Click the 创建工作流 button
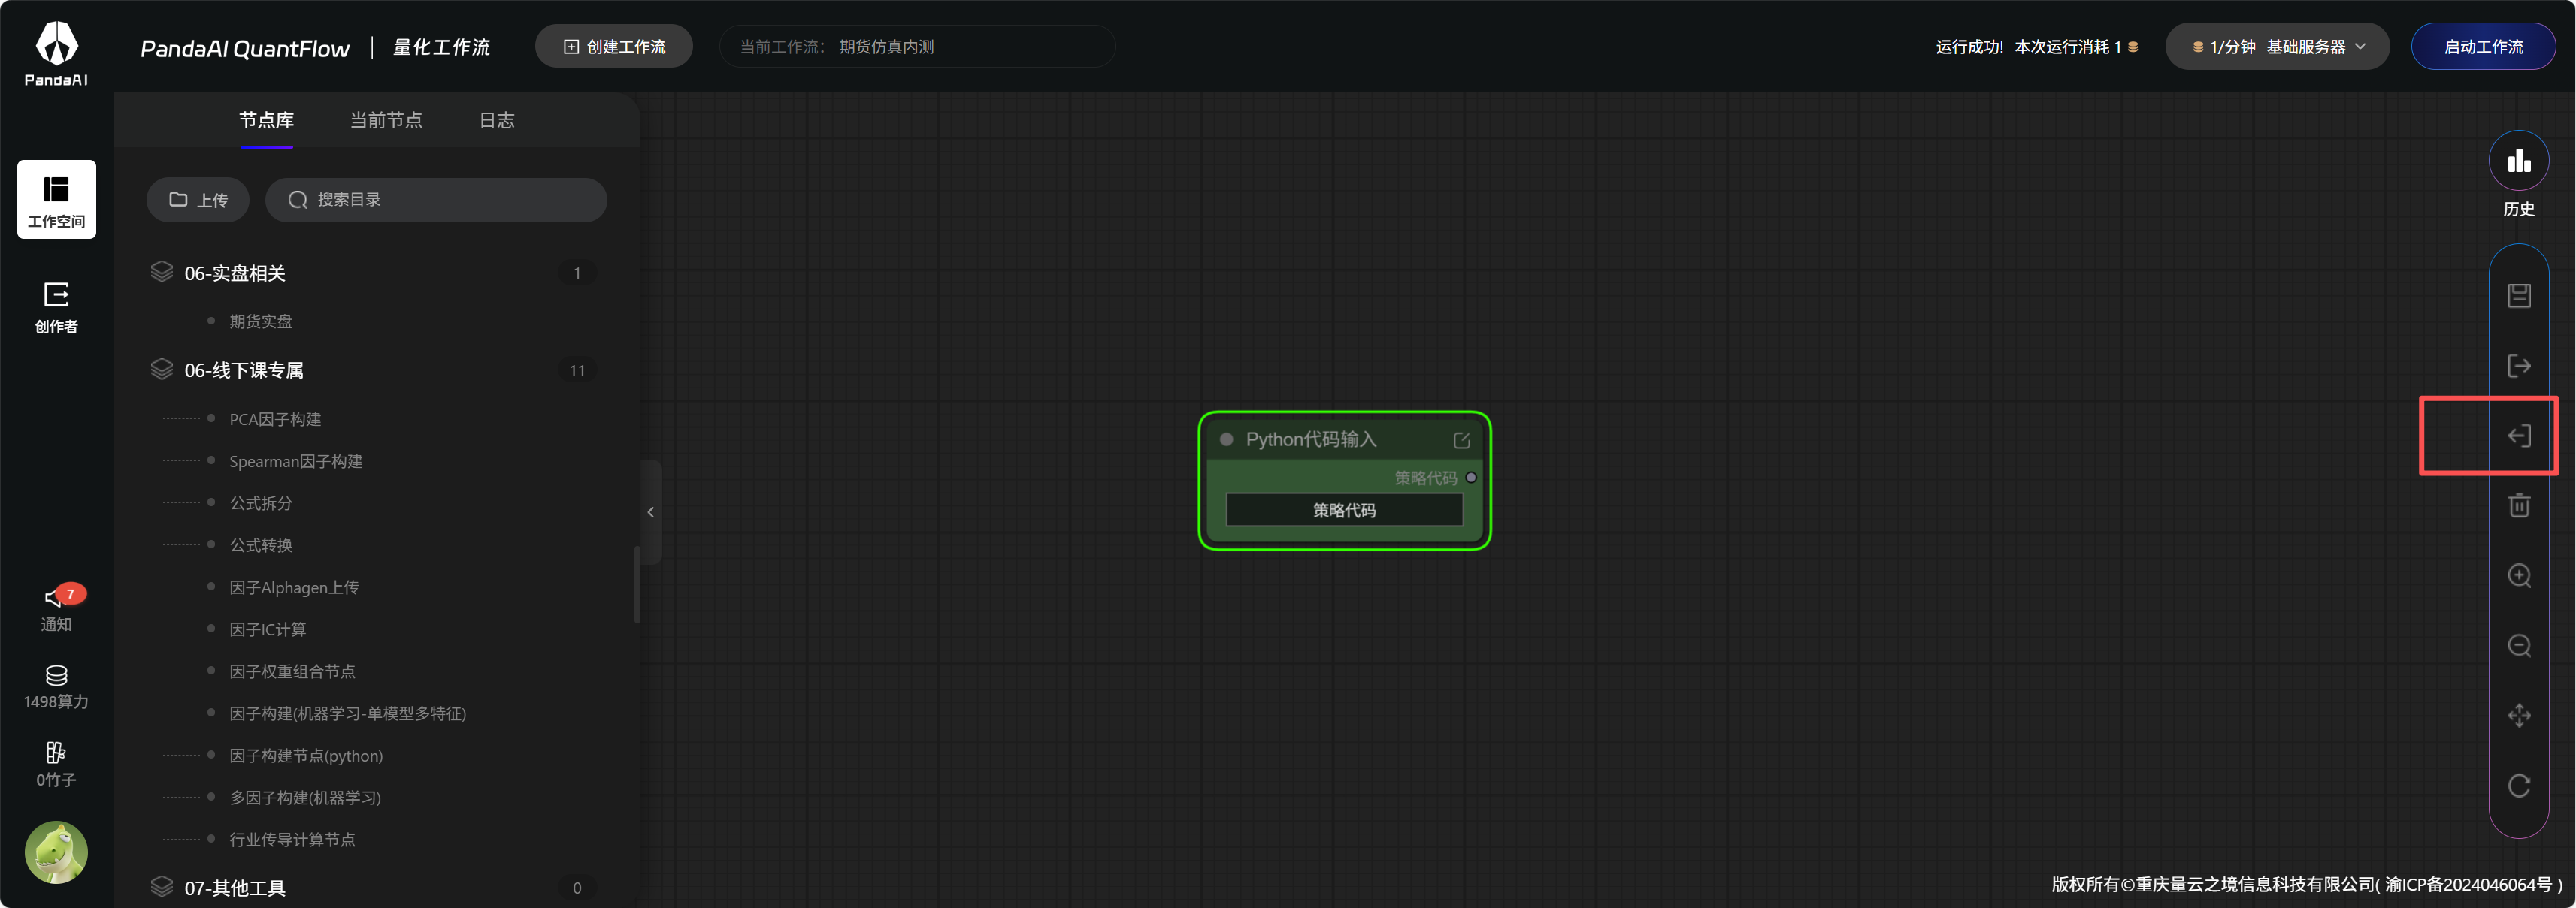This screenshot has width=2576, height=908. [x=614, y=47]
